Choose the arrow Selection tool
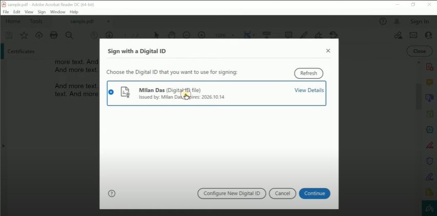The image size is (437, 216). 157,35
